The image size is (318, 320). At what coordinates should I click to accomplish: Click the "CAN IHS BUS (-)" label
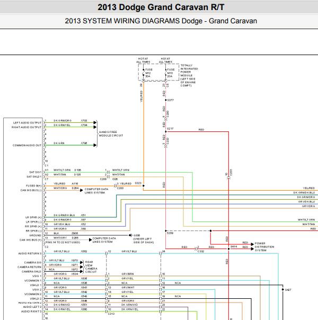coord(31,190)
